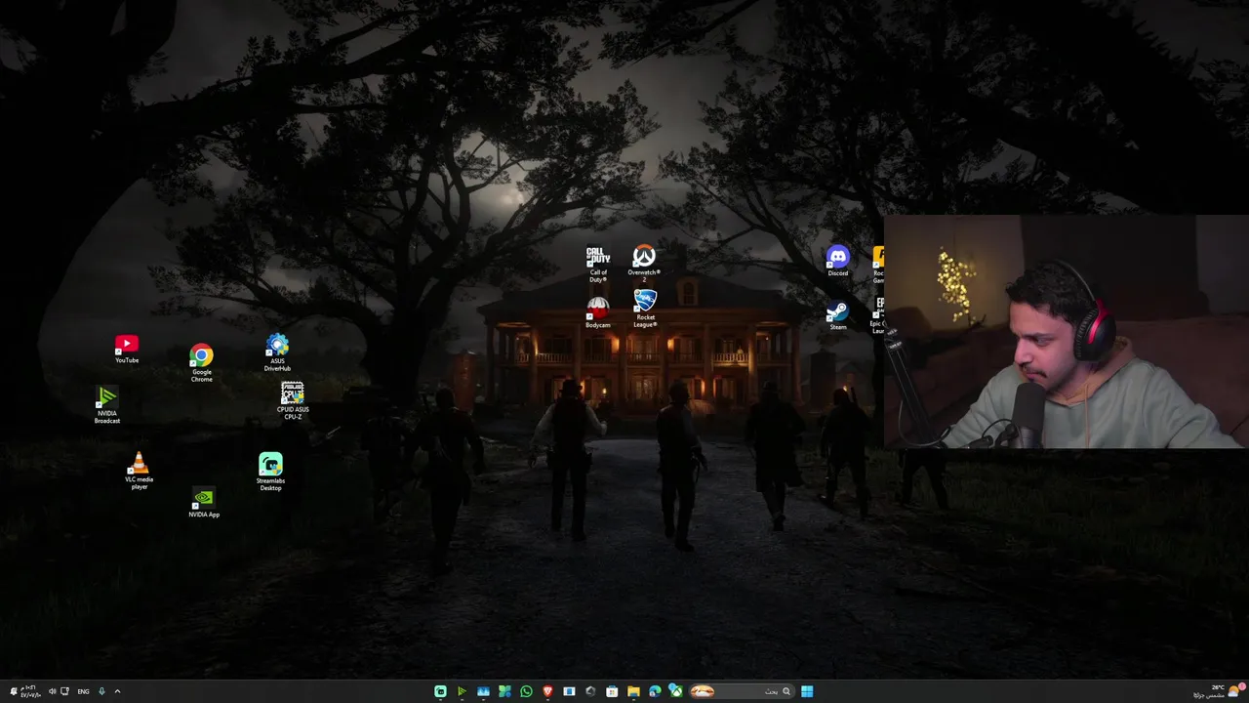Open Microsoft Edge in the taskbar
1249x703 pixels.
point(655,691)
